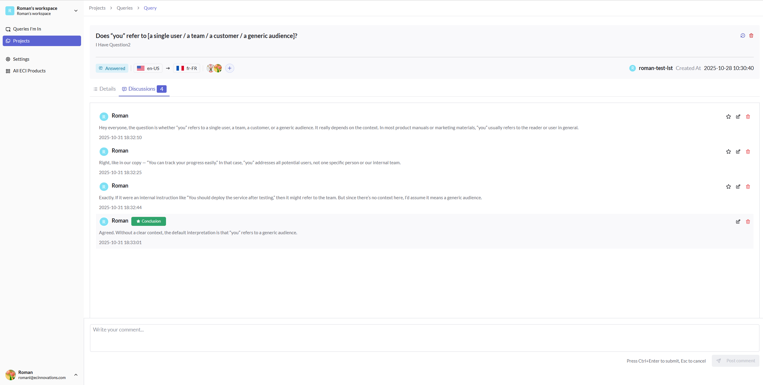
Task: Open Settings from the sidebar gear icon
Action: coord(21,59)
